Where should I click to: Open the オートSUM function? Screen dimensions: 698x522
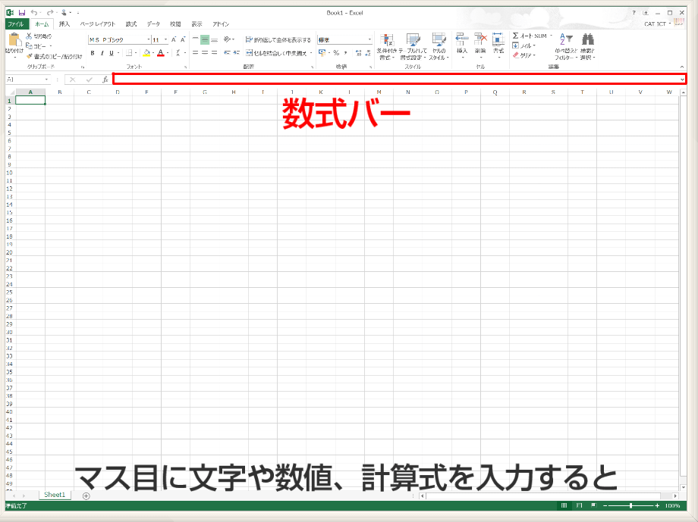click(x=522, y=35)
